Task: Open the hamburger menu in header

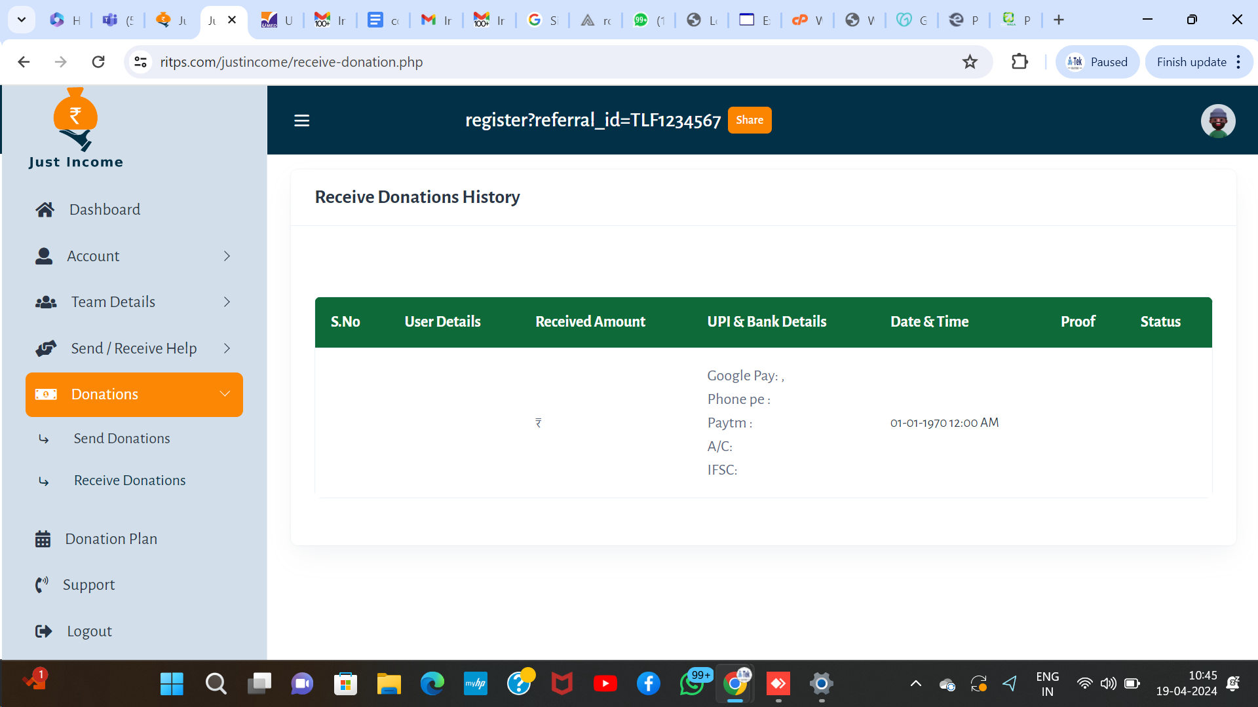Action: tap(301, 120)
